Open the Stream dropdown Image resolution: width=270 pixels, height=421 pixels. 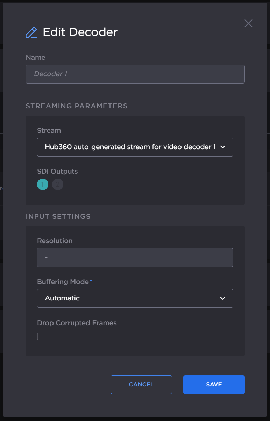[x=135, y=147]
